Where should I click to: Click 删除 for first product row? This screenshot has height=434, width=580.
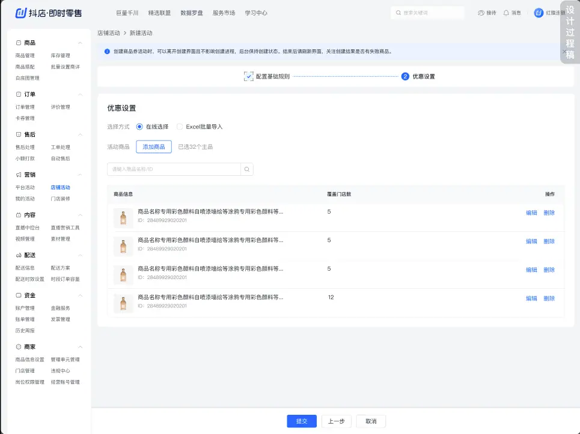tap(549, 212)
